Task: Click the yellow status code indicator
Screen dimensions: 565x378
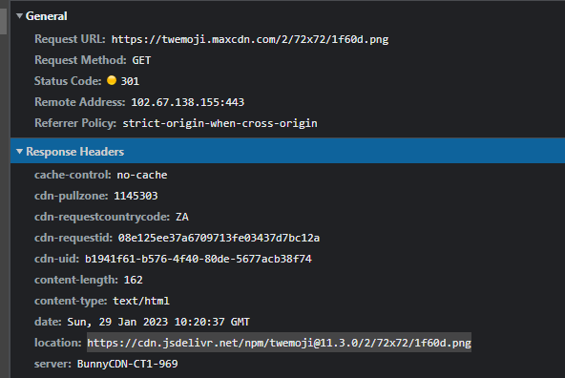Action: (112, 80)
